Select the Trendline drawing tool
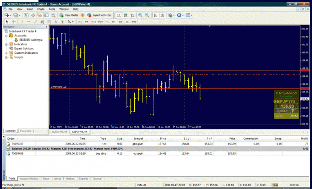 click(x=35, y=21)
